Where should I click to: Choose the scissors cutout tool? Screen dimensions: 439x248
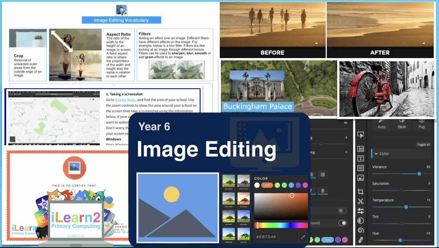(360, 201)
